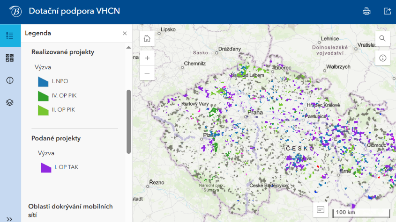Open the map search tool
The width and height of the screenshot is (396, 222).
click(x=382, y=39)
